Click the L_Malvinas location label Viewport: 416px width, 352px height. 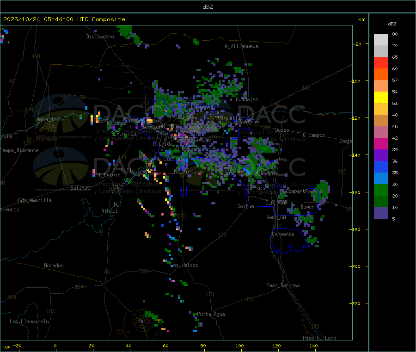(182, 172)
